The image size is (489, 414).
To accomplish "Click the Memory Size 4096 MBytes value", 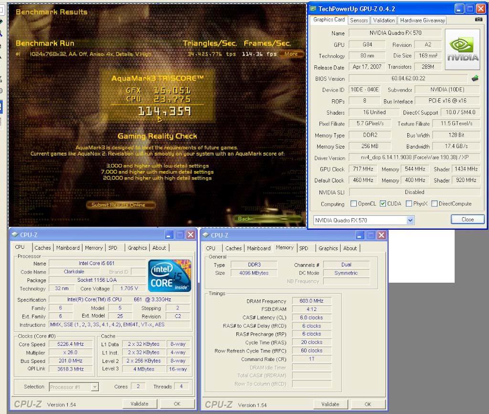I will [x=254, y=273].
